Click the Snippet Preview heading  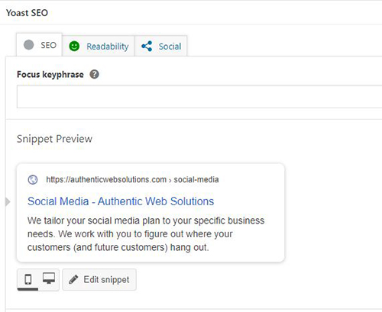[54, 139]
